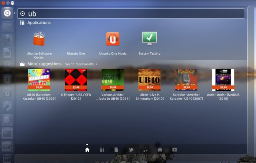The height and width of the screenshot is (163, 256).
Task: Select the Home lens
Action: [87, 149]
